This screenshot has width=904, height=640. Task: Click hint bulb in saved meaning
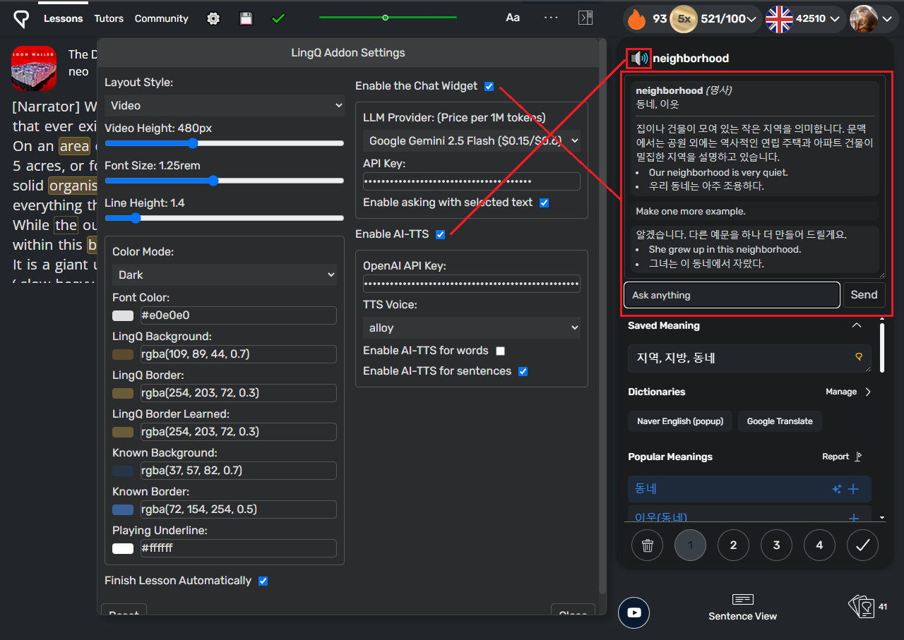860,357
